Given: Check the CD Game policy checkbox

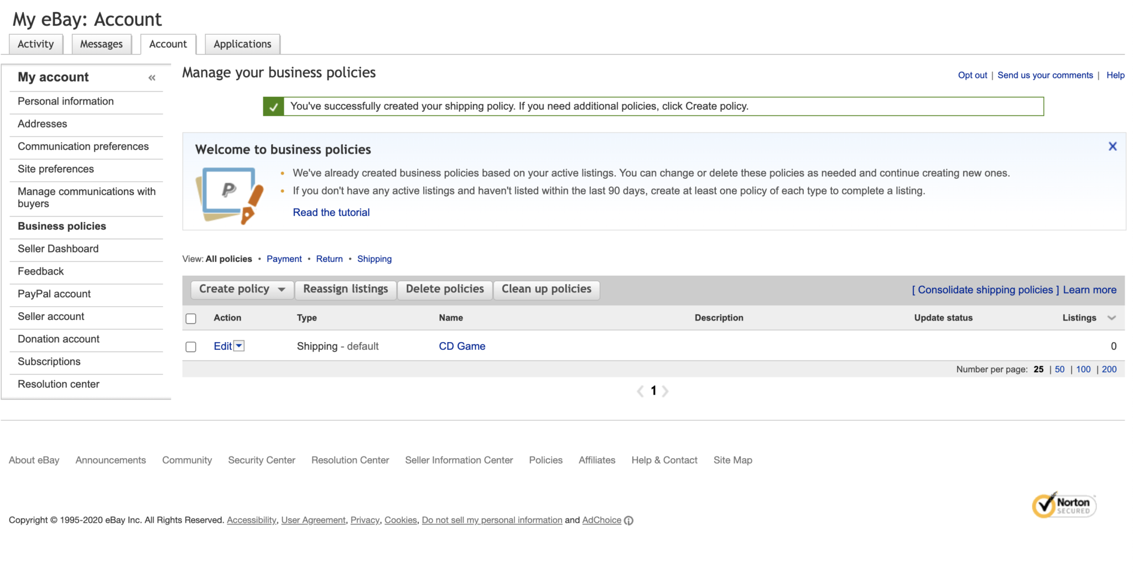Looking at the screenshot, I should pyautogui.click(x=191, y=346).
